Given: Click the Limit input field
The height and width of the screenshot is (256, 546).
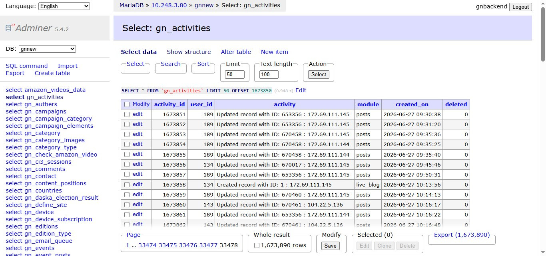Looking at the screenshot, I should click(x=235, y=74).
